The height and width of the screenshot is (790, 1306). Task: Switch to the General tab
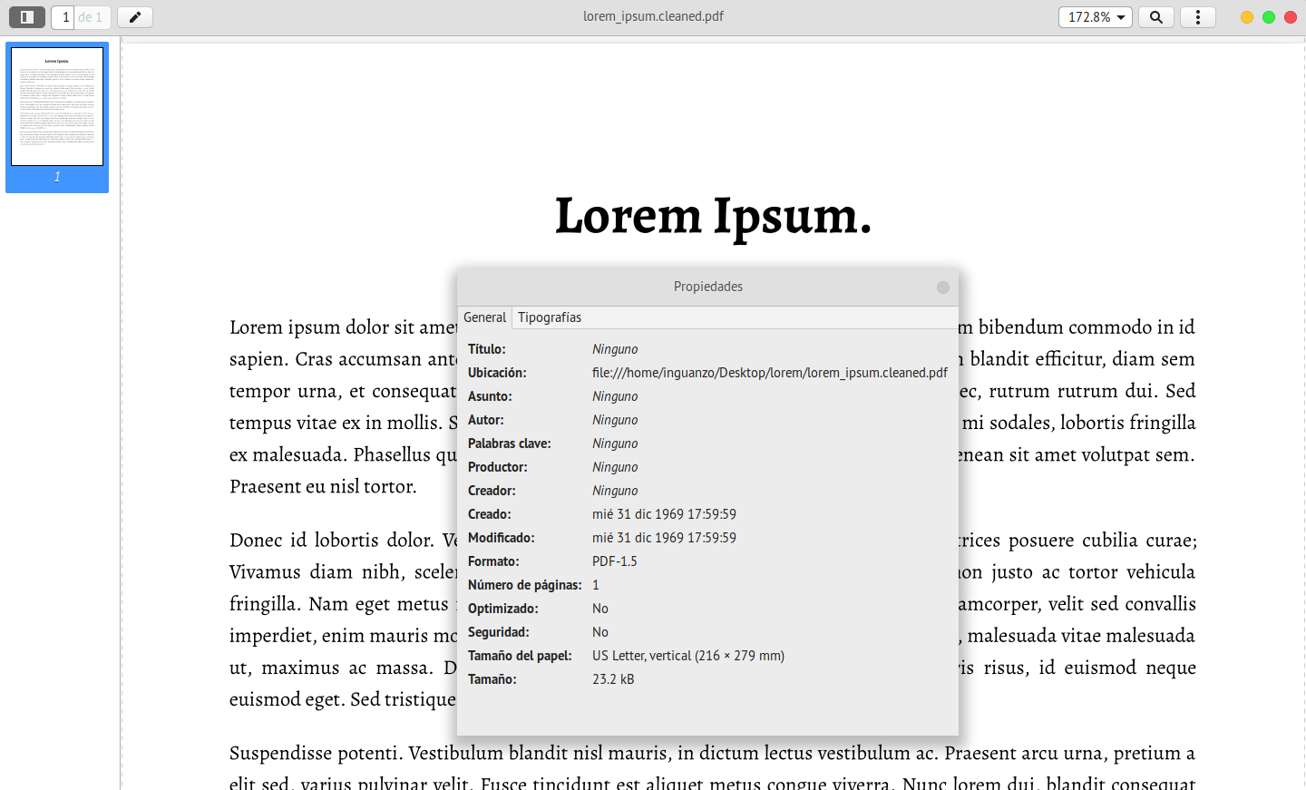485,317
